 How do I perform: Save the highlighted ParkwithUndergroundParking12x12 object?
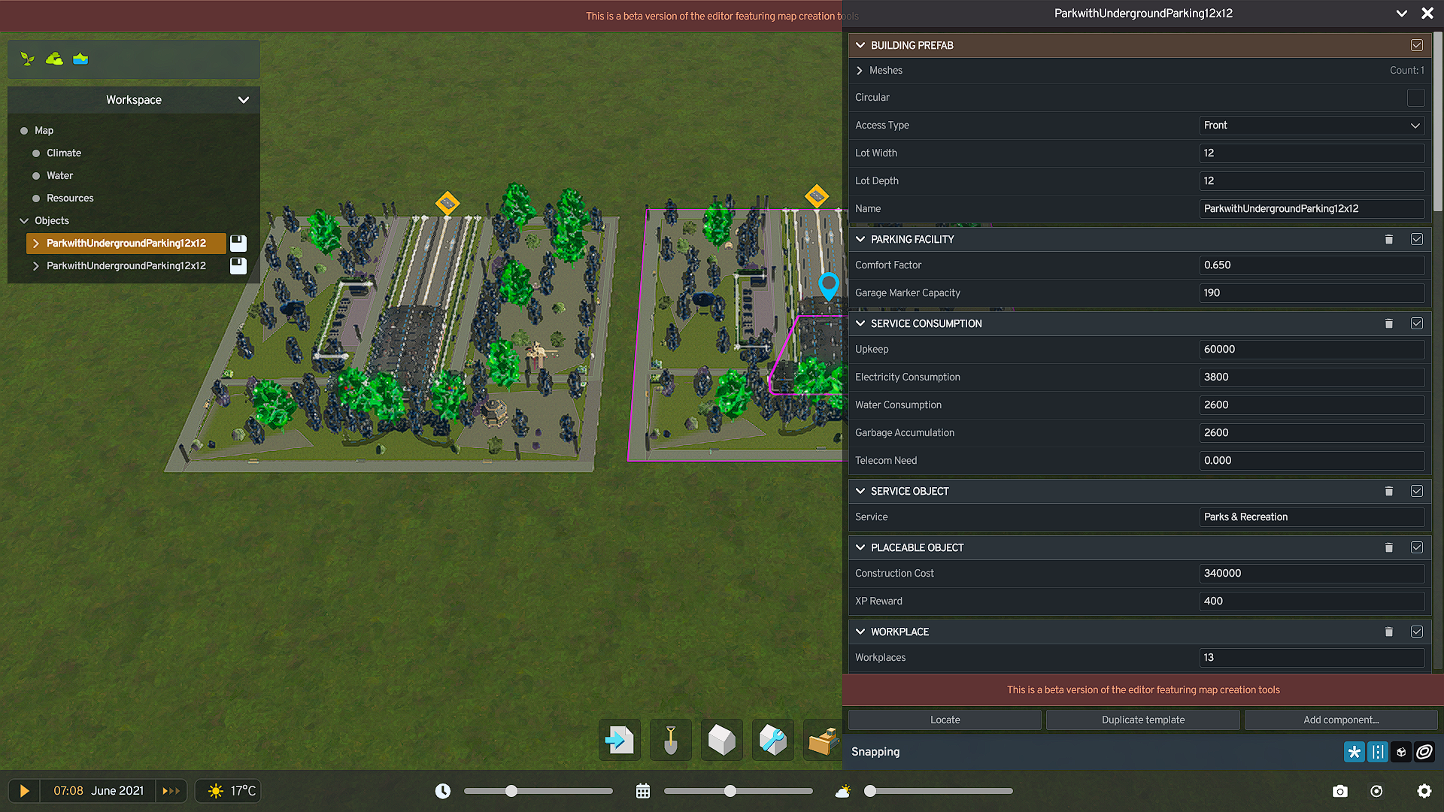click(238, 243)
